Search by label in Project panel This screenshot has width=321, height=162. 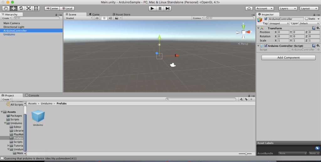246,99
